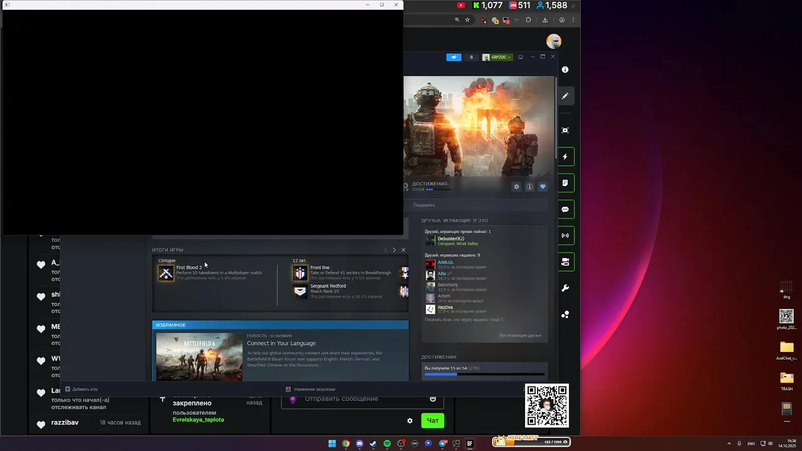Open browser zoom magnifier icon
The image size is (802, 451).
pyautogui.click(x=457, y=20)
